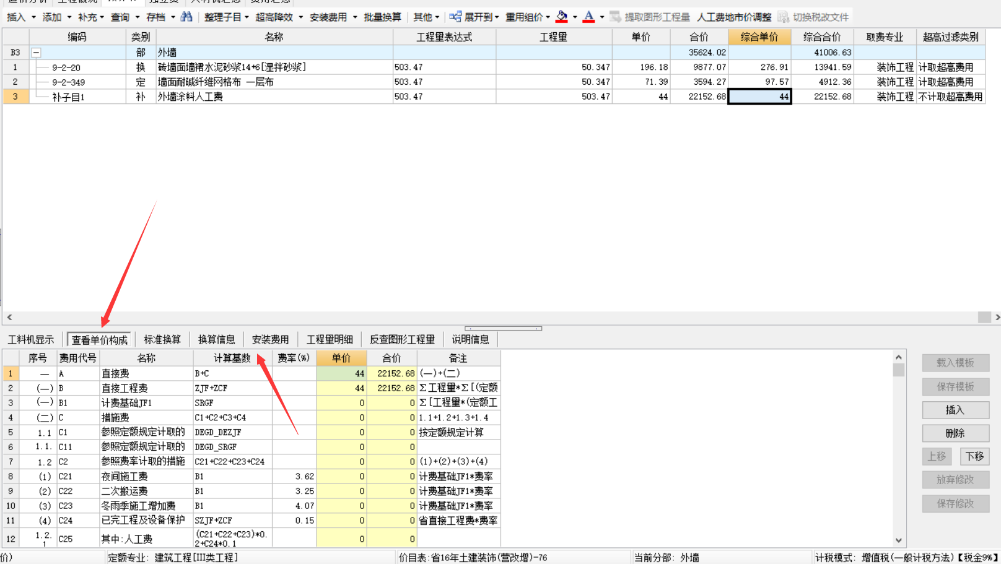Open the font color dropdown arrow

coord(602,17)
